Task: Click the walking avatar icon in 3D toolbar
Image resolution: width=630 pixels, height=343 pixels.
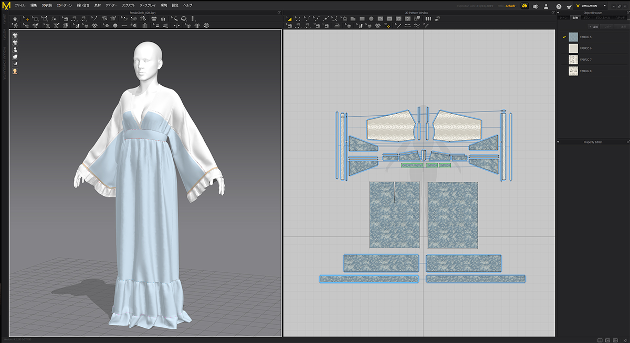Action: [15, 25]
